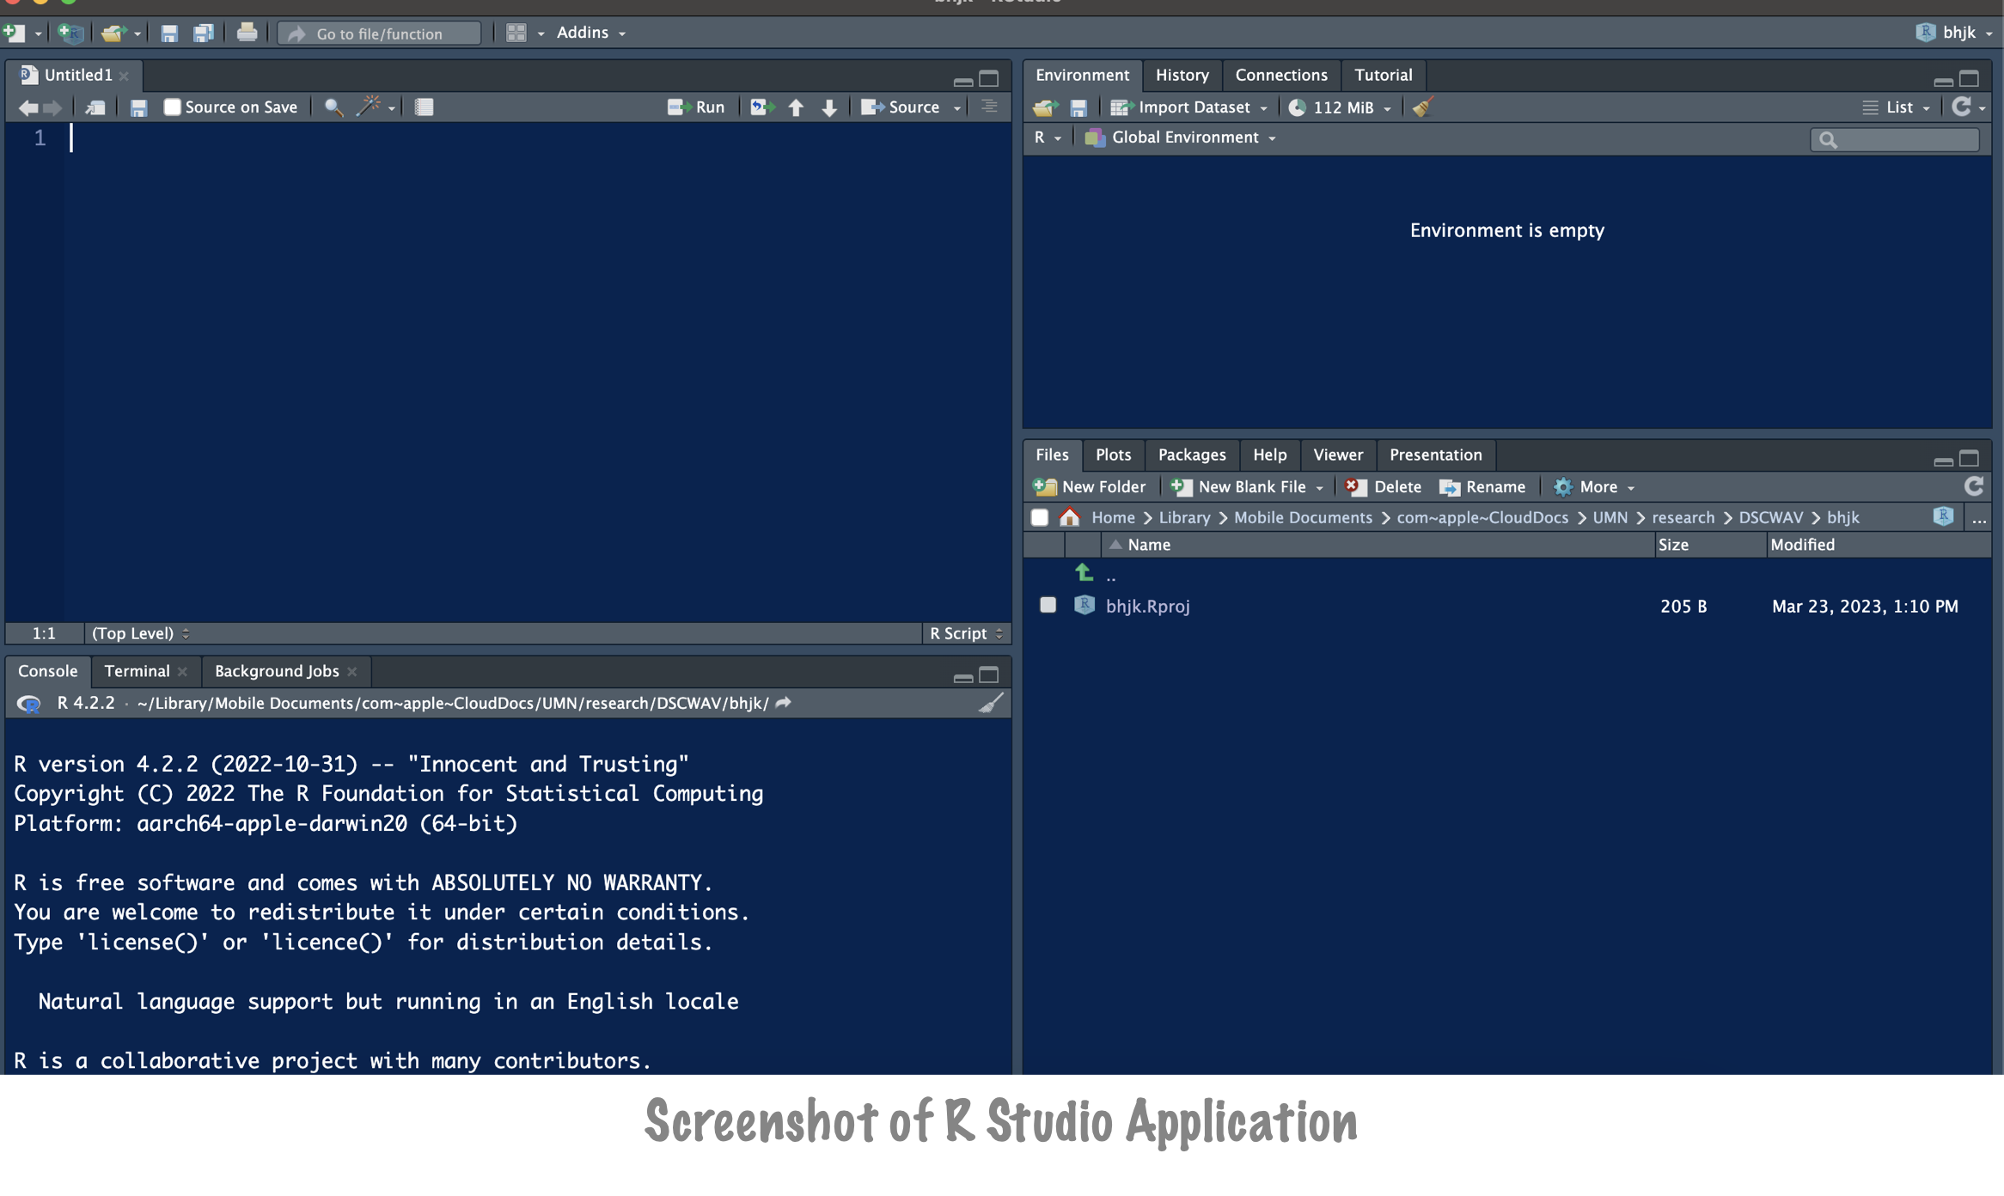Toggle the select-all checkbox in Files pane
Image resolution: width=2004 pixels, height=1196 pixels.
[x=1040, y=517]
